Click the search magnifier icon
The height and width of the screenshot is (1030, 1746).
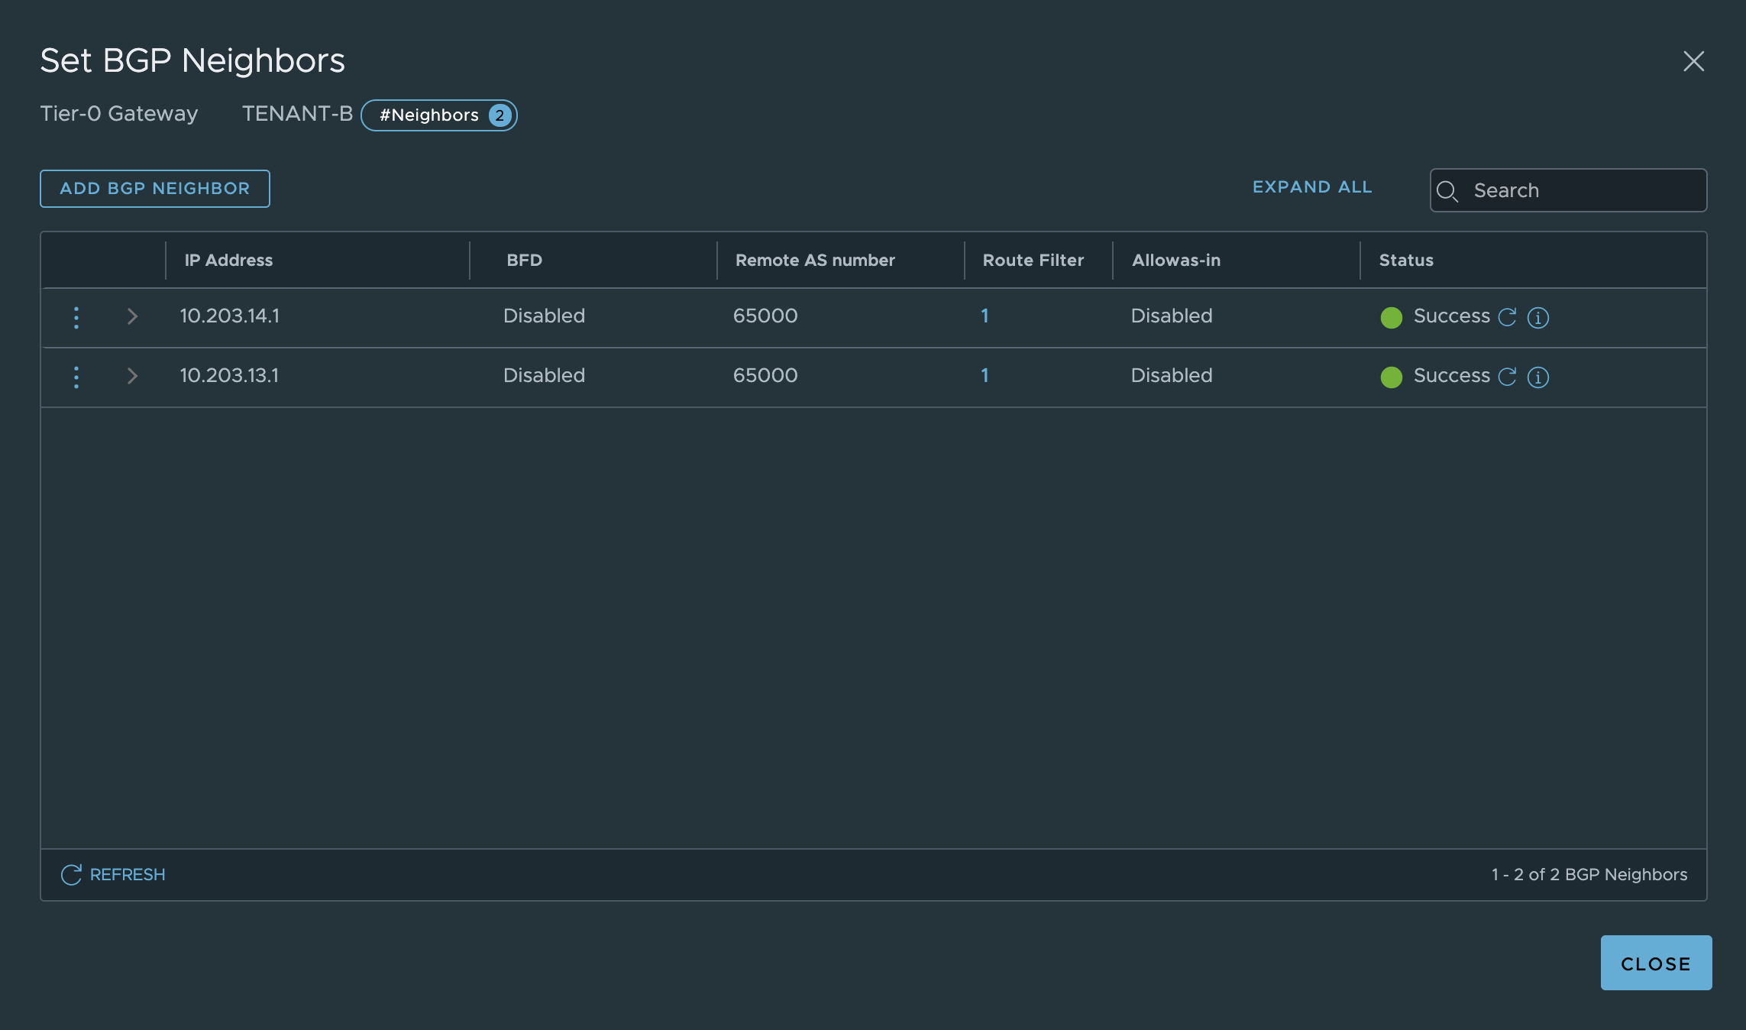pos(1447,191)
